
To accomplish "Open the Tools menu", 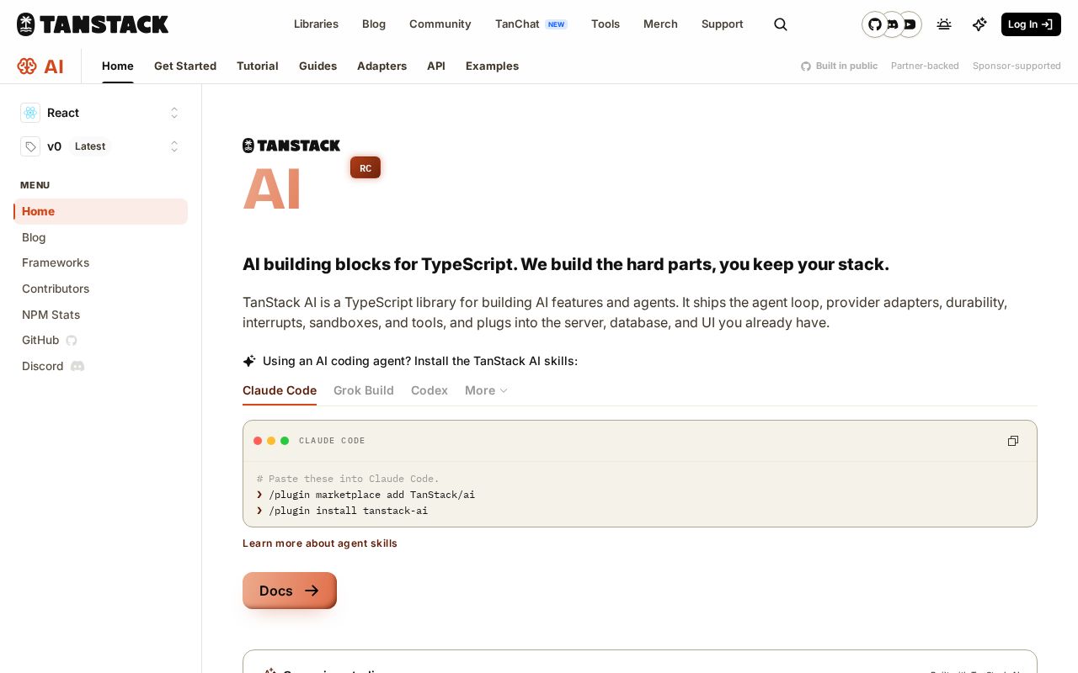I will pyautogui.click(x=606, y=24).
